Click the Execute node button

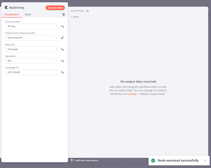(x=55, y=8)
